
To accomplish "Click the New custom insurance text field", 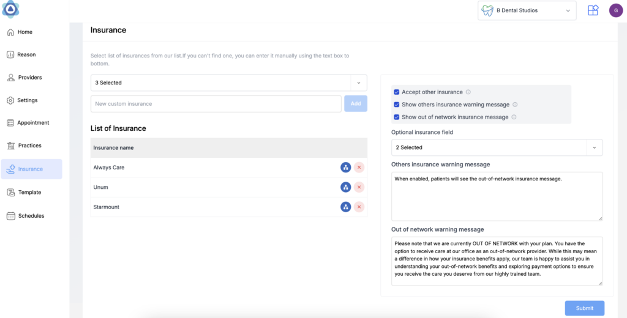I will pyautogui.click(x=216, y=104).
